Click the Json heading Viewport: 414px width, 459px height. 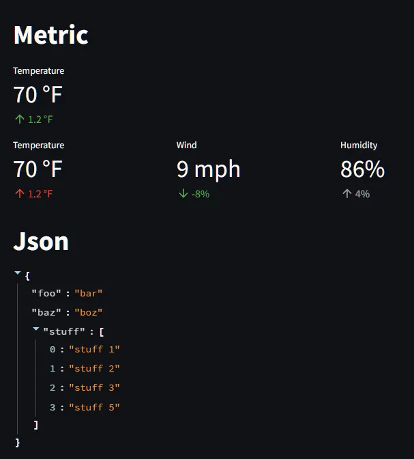(41, 241)
